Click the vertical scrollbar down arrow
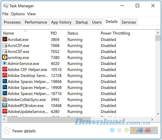 click(158, 114)
